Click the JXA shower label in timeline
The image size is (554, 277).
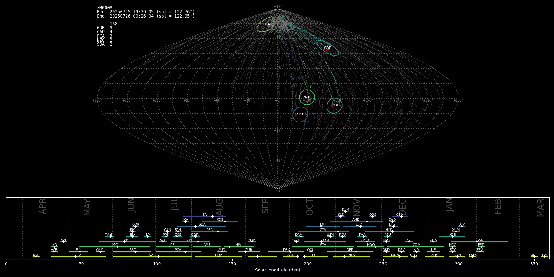pos(185,220)
